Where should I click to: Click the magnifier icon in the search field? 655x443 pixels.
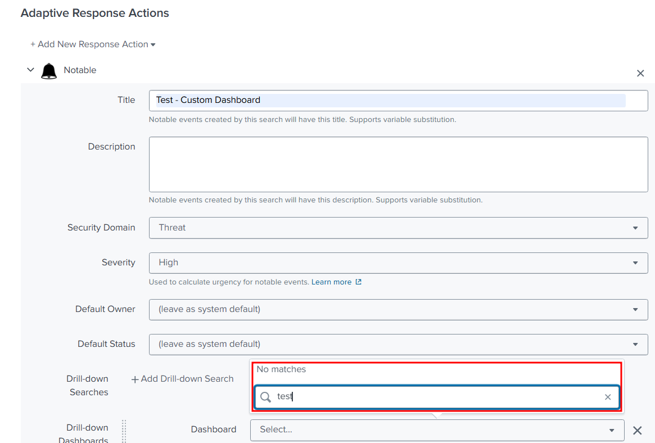pos(265,397)
